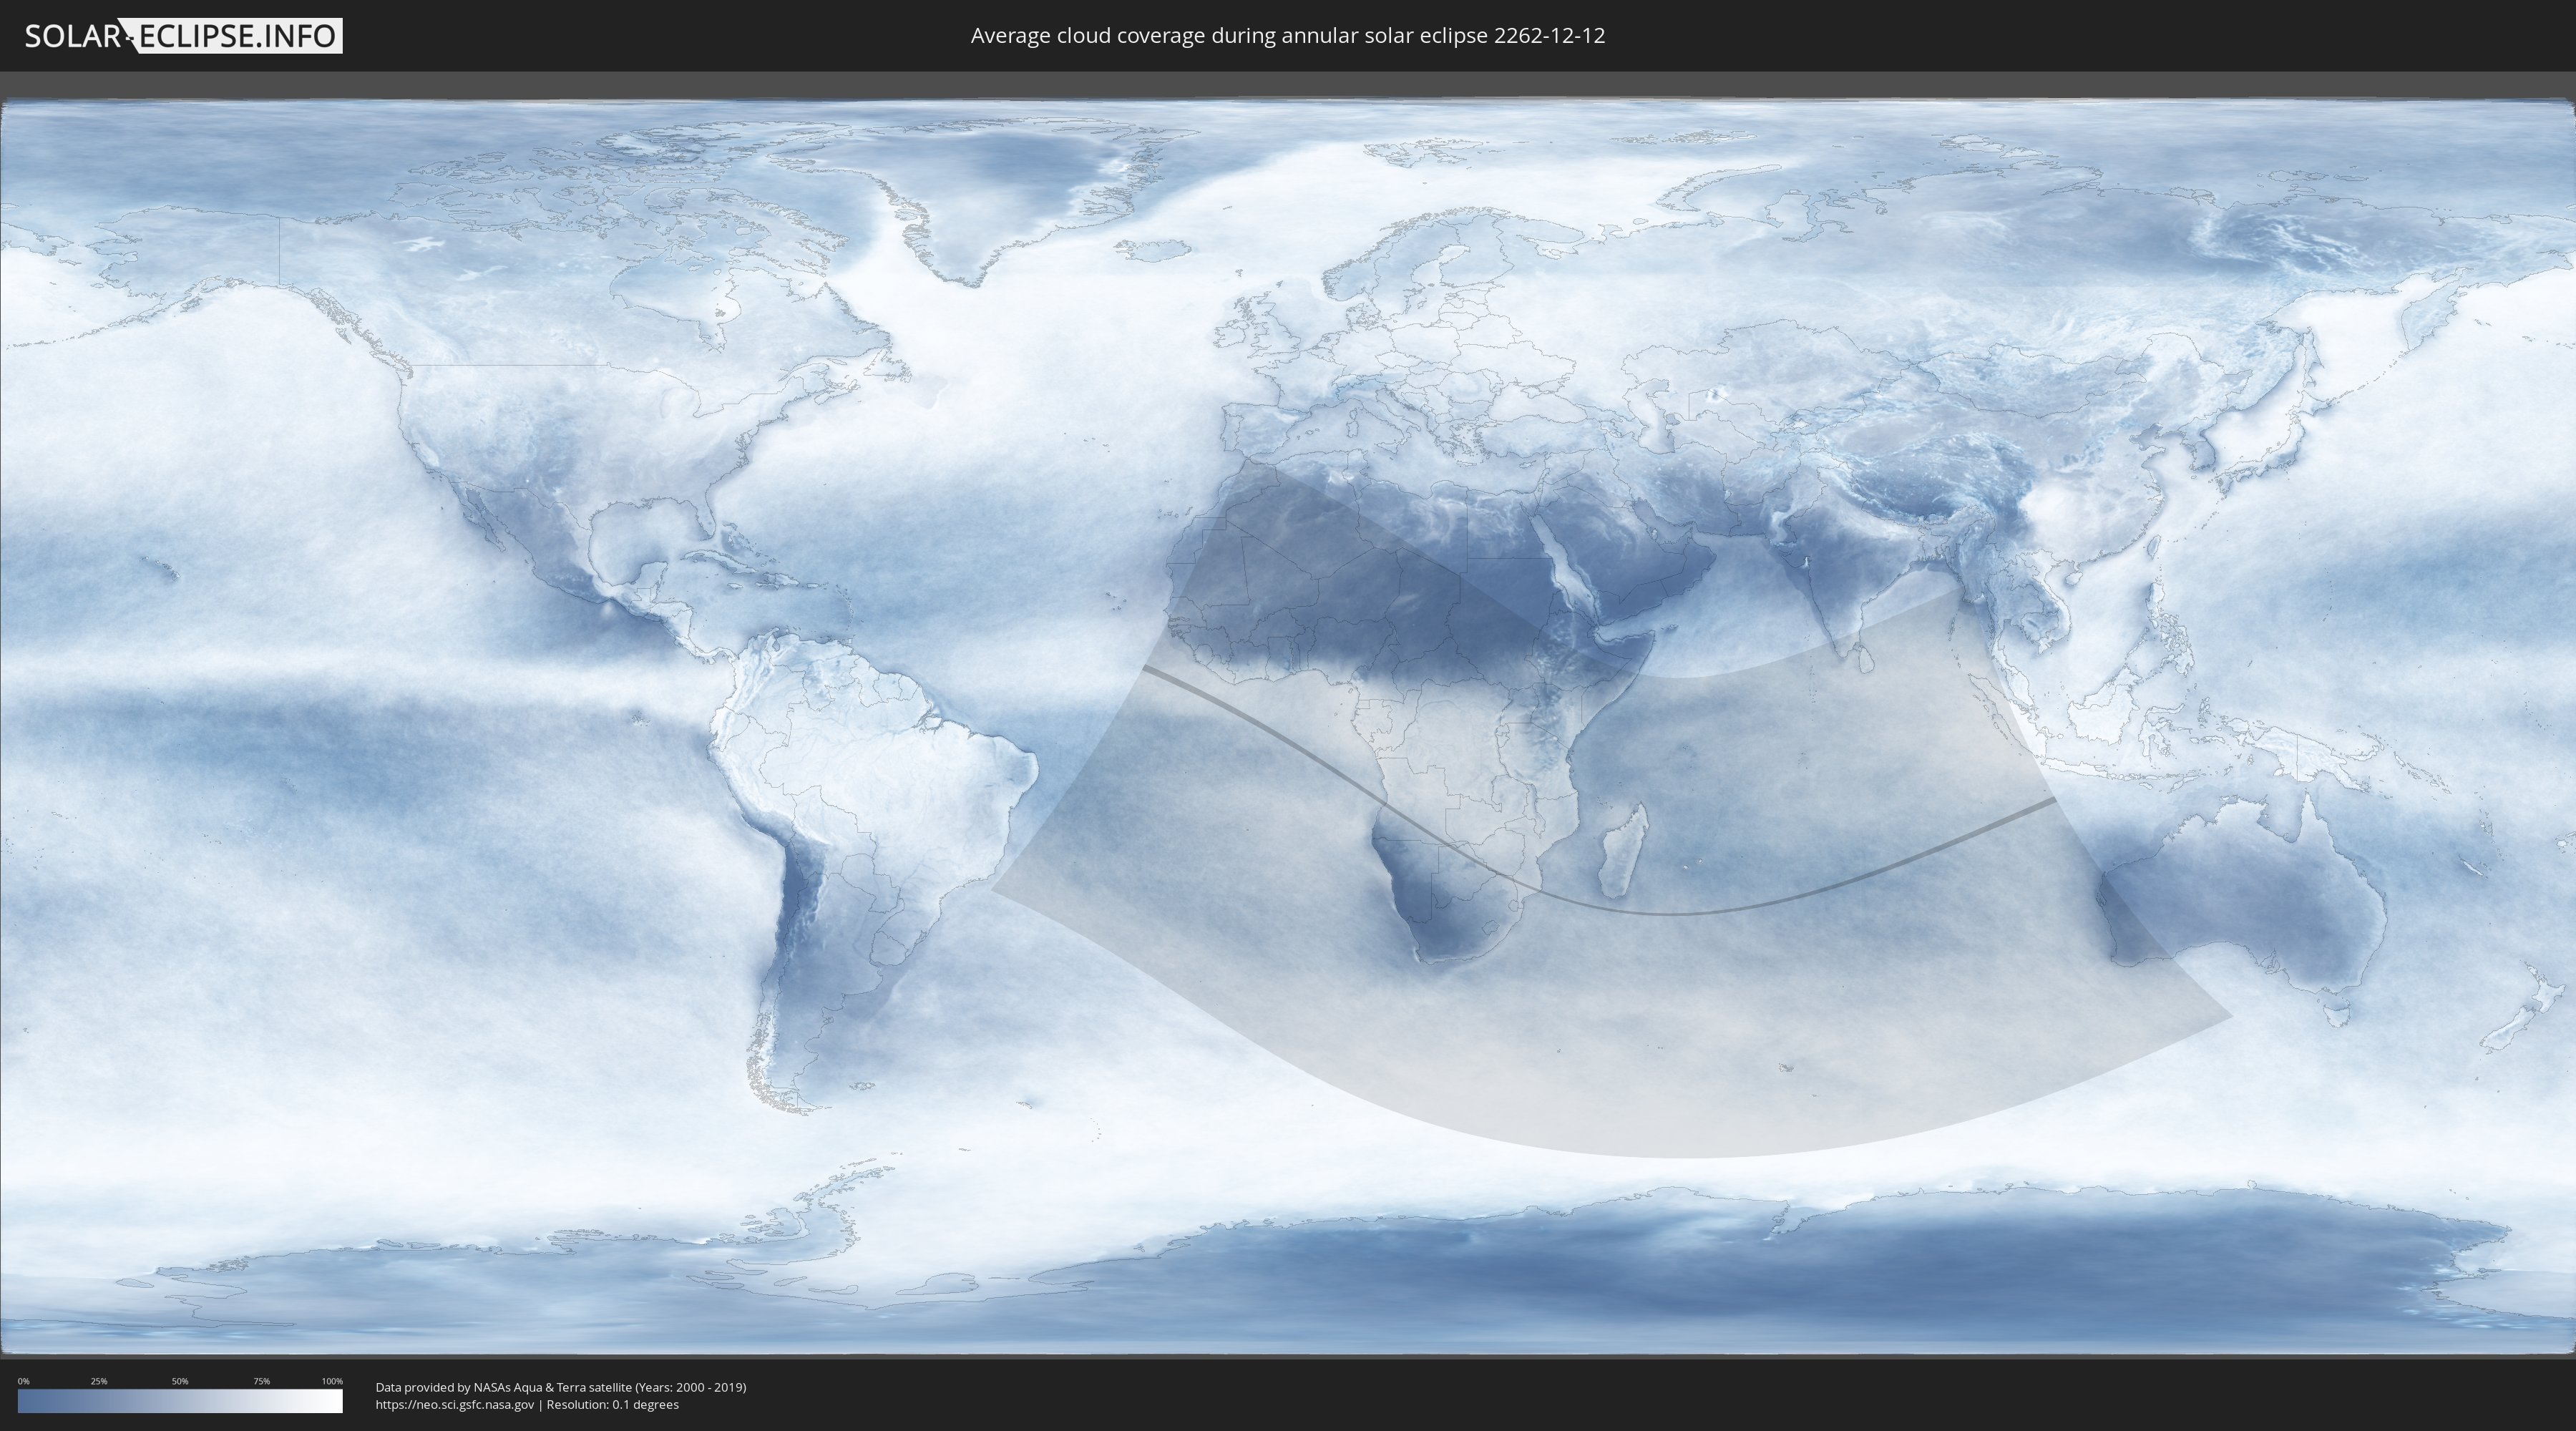Screen dimensions: 2576x1431
Task: Click the cloud coverage color gradient legend bar
Action: [180, 1401]
